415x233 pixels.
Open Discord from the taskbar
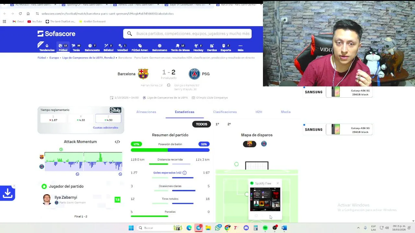(246, 228)
